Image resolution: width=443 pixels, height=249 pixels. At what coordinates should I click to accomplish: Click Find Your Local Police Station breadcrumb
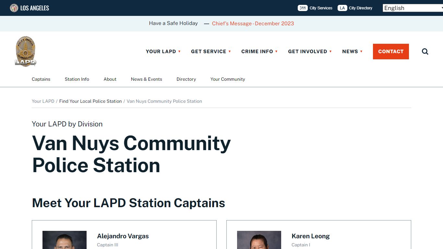point(90,101)
